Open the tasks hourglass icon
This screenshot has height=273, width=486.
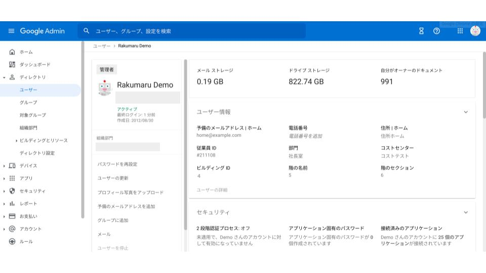(x=421, y=31)
